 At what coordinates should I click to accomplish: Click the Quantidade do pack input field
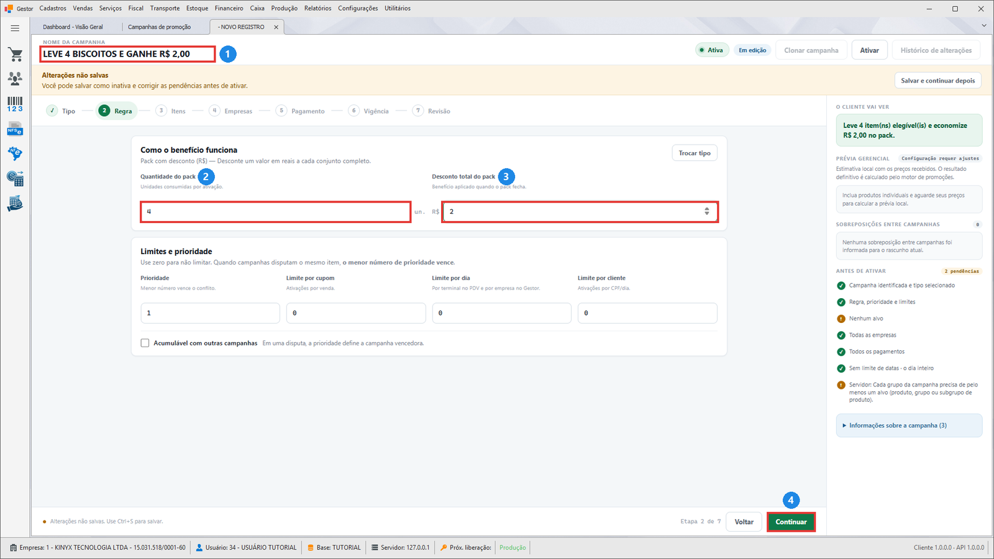click(x=275, y=212)
